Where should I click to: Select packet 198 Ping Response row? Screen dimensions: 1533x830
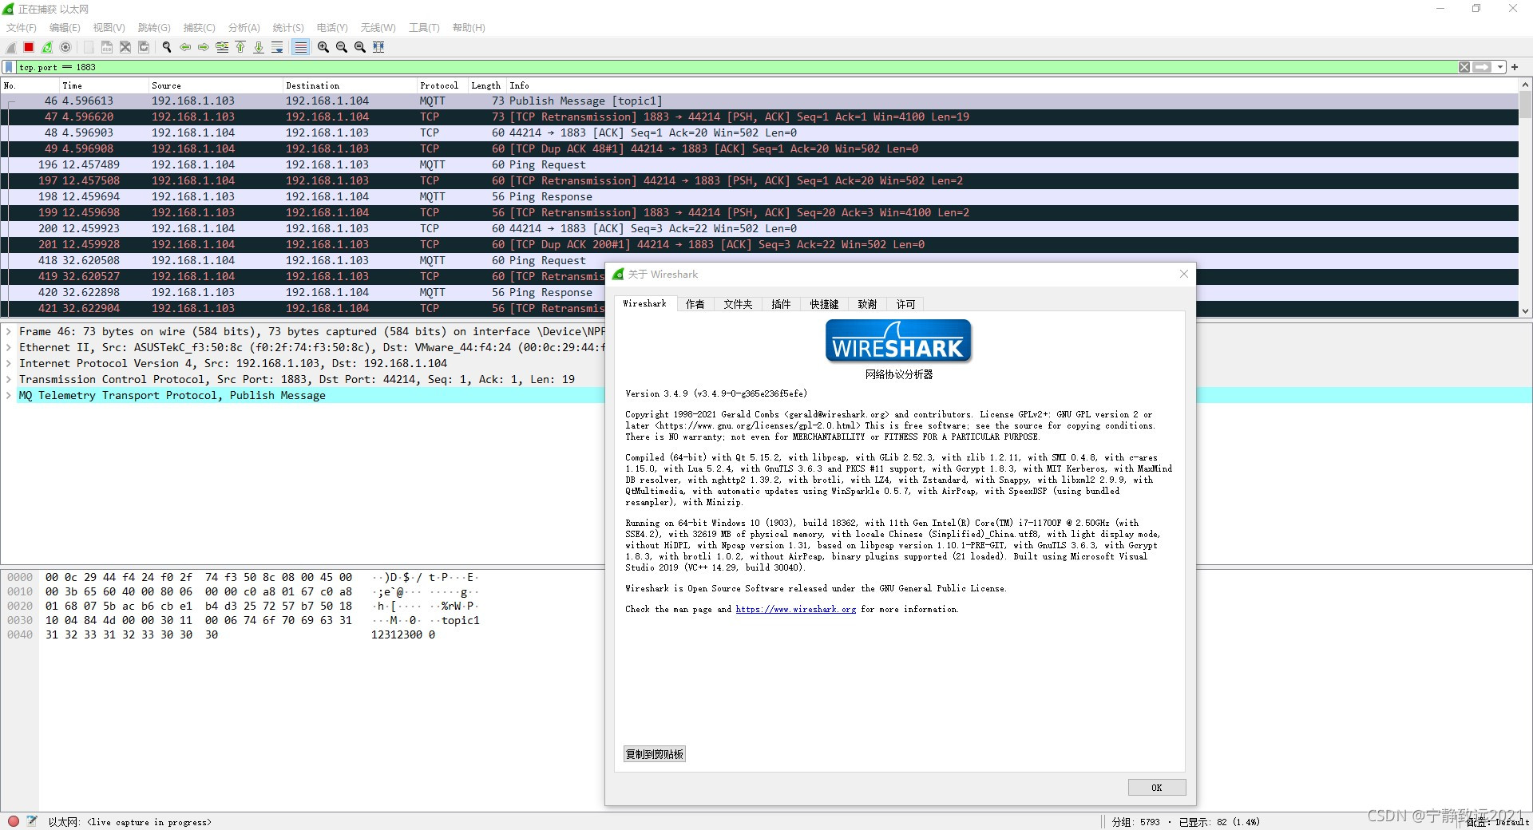point(759,196)
